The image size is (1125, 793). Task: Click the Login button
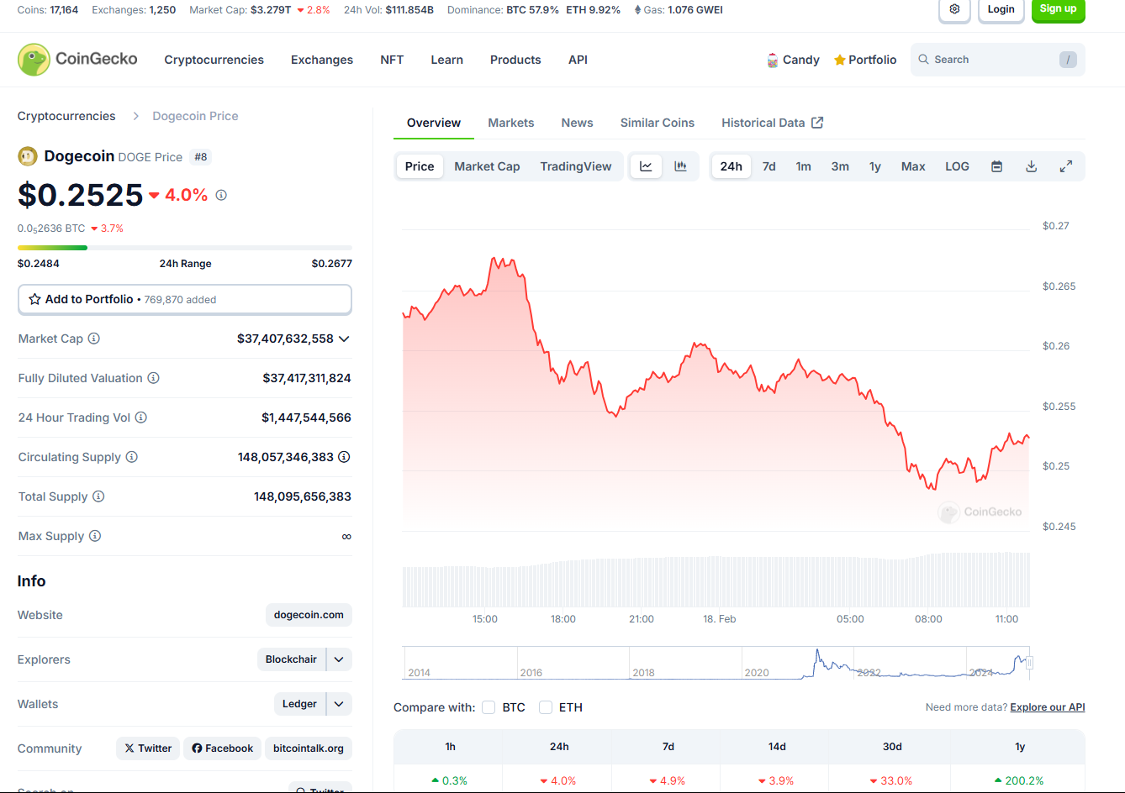point(1001,9)
